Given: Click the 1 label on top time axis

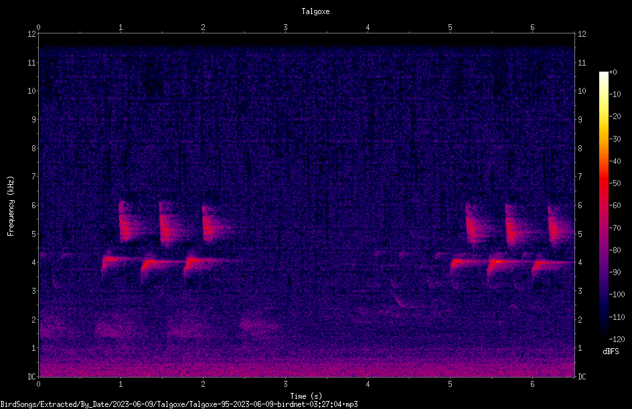Looking at the screenshot, I should tap(121, 27).
